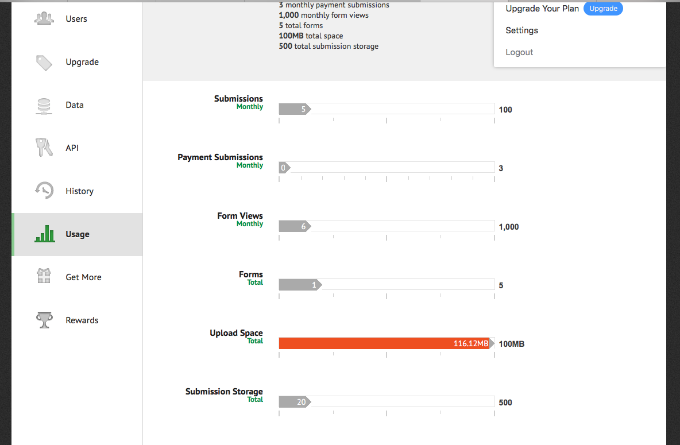Click the green Usage bar chart icon

(45, 234)
